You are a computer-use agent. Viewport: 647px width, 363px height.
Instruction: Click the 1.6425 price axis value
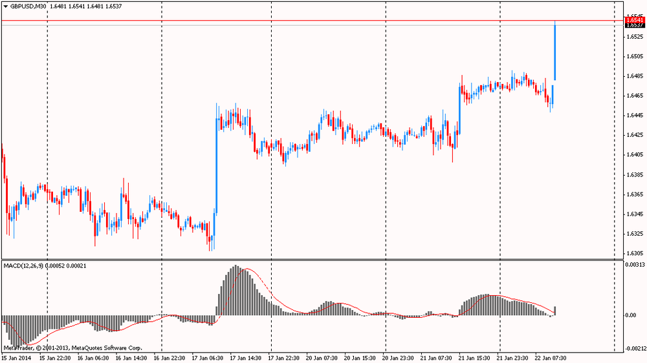(635, 135)
